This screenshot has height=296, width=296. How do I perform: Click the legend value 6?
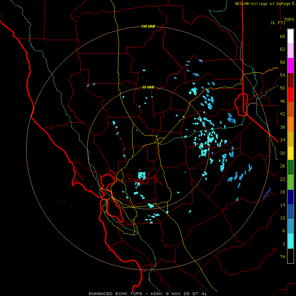click(x=284, y=231)
